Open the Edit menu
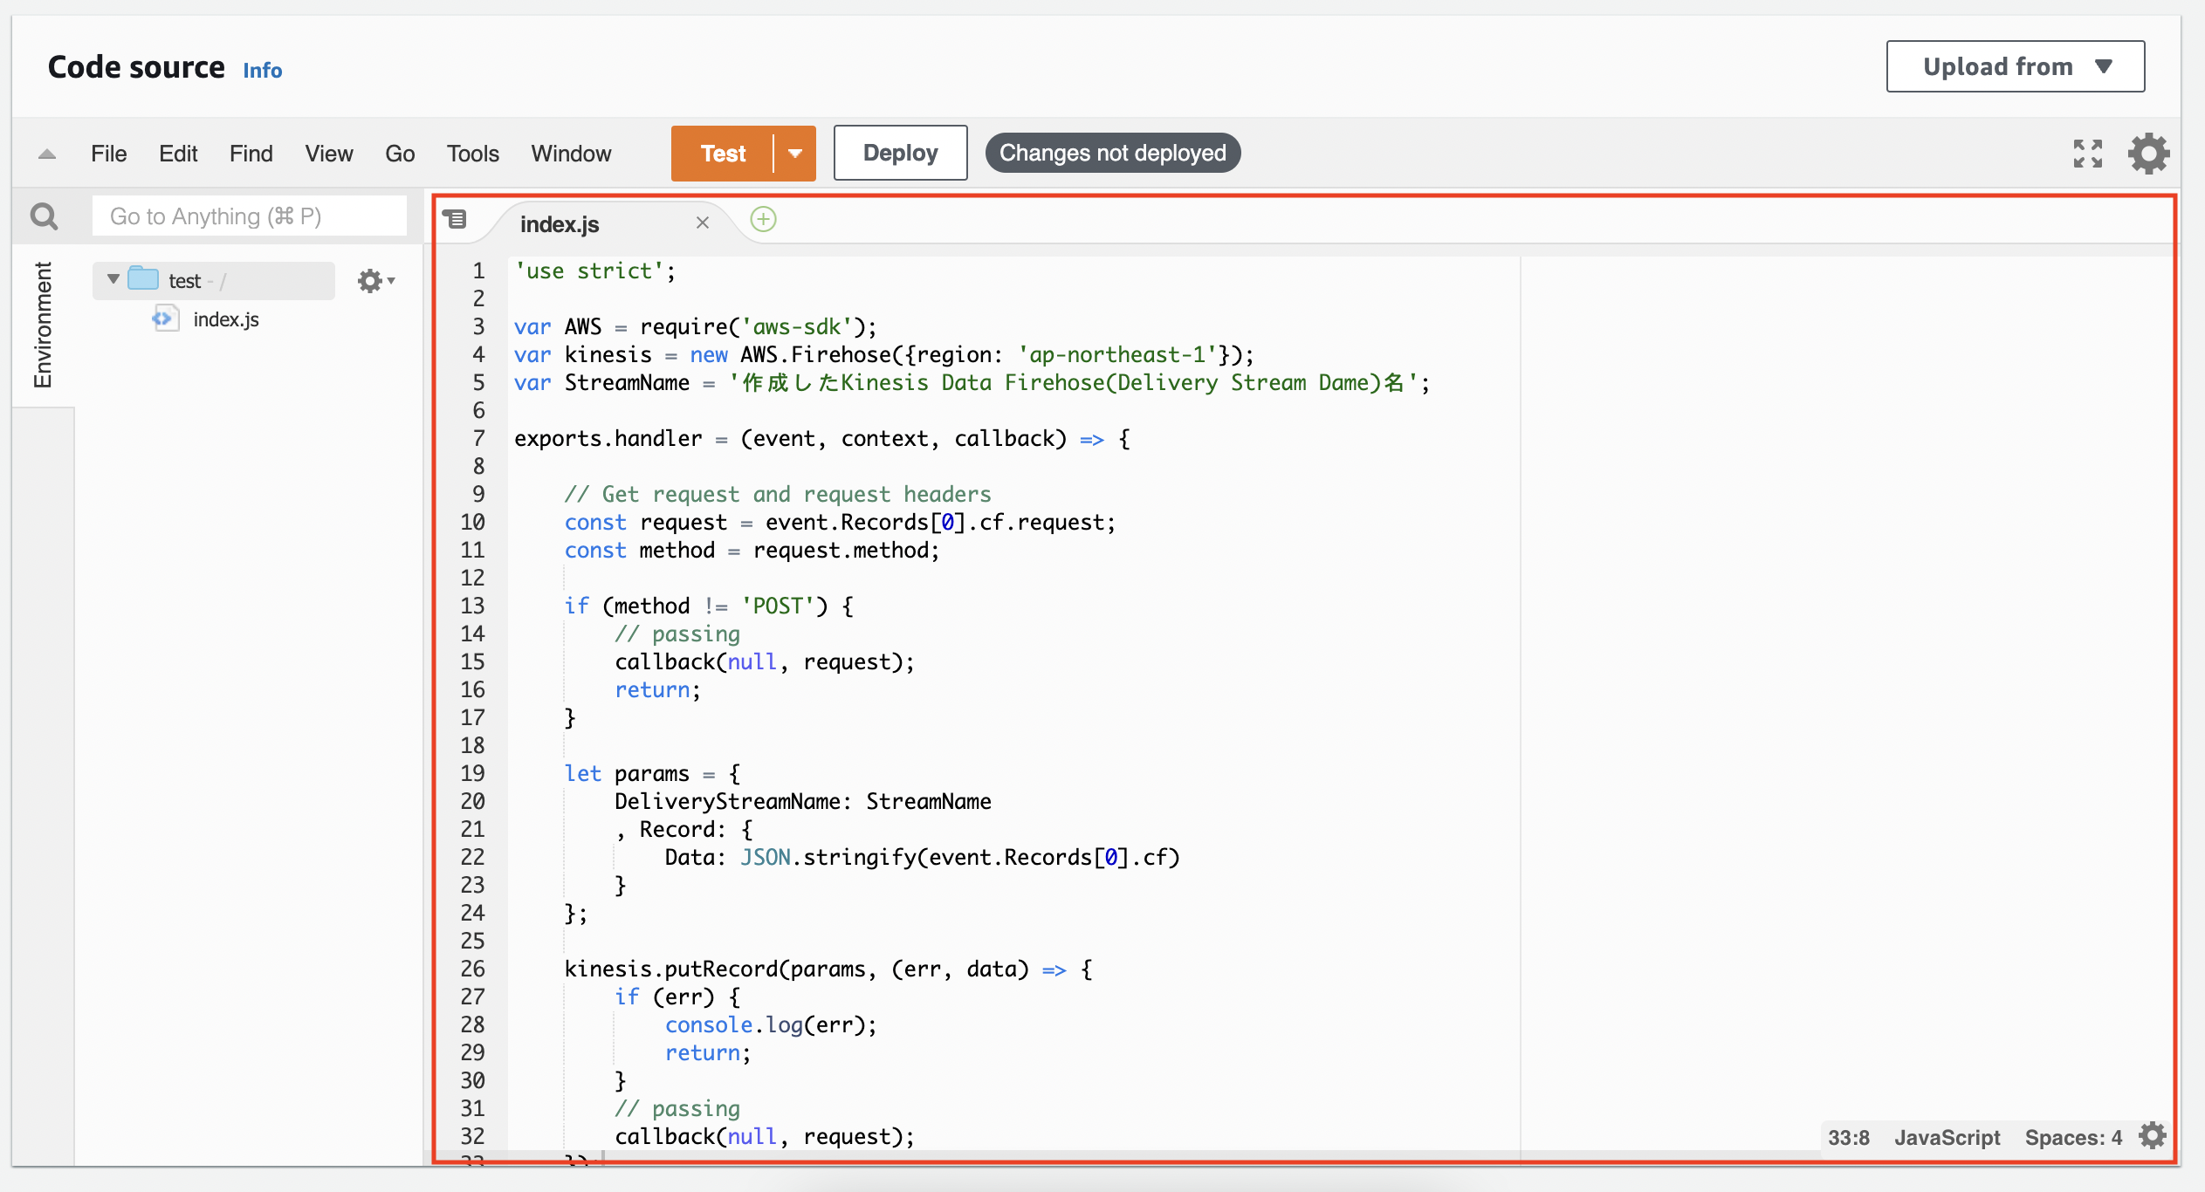The width and height of the screenshot is (2205, 1192). pyautogui.click(x=178, y=154)
